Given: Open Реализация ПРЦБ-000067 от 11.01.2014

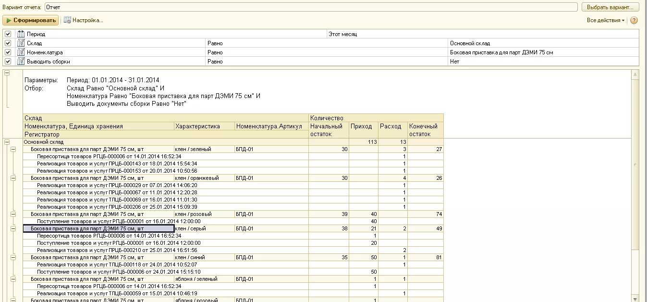Looking at the screenshot, I should pyautogui.click(x=117, y=192).
